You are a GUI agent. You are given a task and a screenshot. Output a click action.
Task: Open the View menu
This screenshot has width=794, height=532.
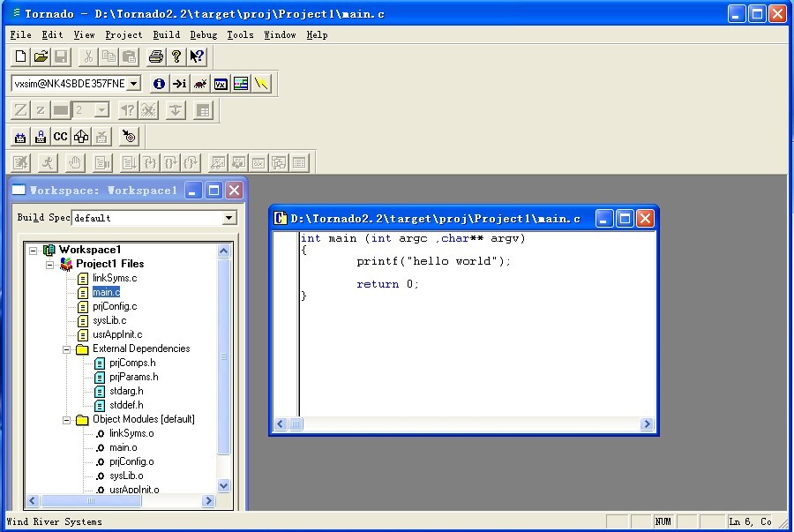pyautogui.click(x=84, y=35)
